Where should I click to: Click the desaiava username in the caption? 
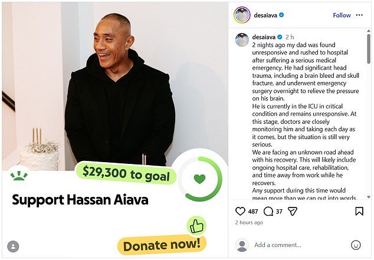point(264,37)
